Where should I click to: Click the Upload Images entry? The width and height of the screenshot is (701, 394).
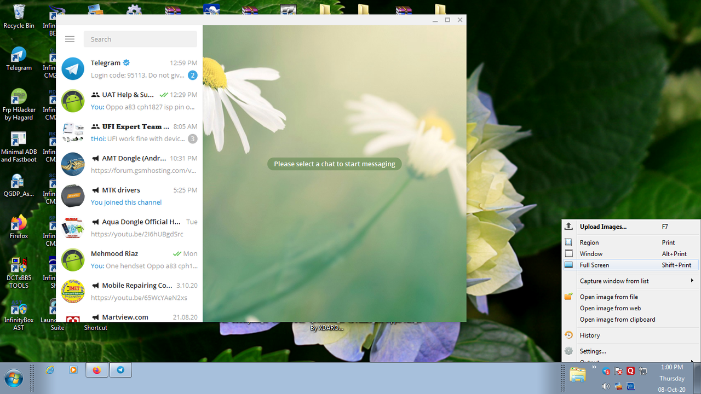pyautogui.click(x=602, y=226)
